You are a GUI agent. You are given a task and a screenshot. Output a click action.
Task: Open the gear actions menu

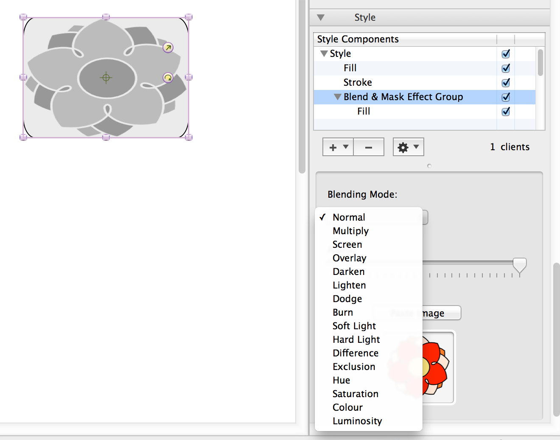408,147
